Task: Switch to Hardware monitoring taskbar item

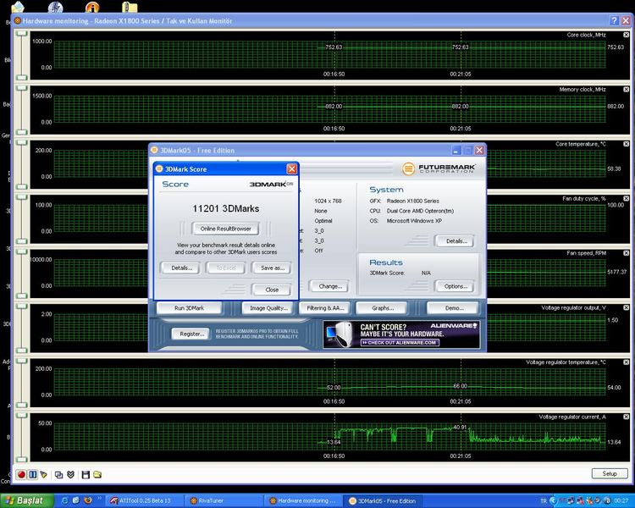Action: 303,500
